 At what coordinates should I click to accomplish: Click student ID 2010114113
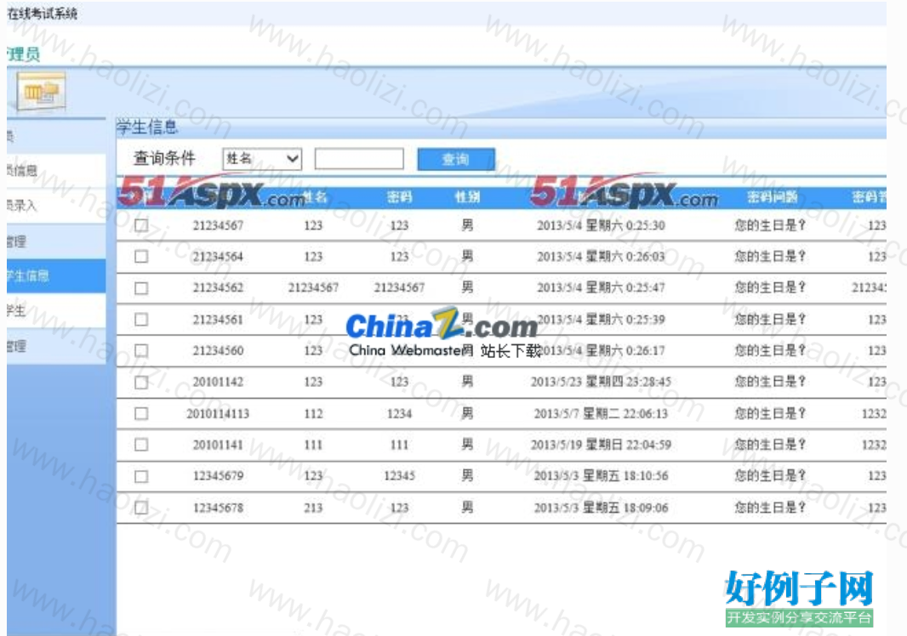pos(218,413)
